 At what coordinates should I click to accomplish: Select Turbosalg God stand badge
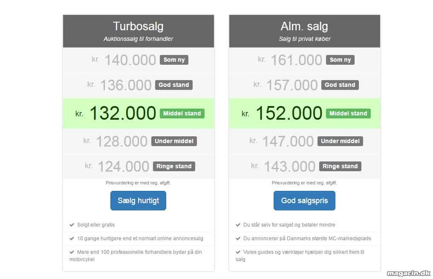point(174,85)
